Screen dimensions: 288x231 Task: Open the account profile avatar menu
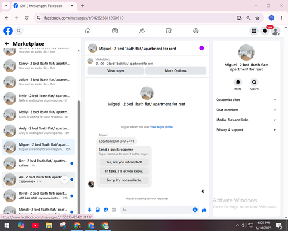click(x=276, y=31)
